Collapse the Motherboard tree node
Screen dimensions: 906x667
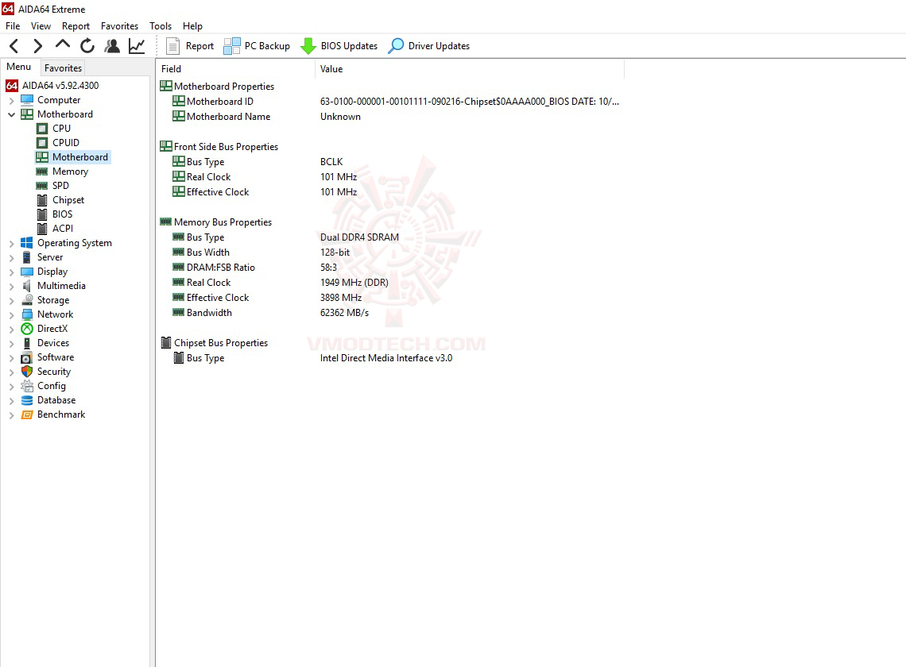click(x=12, y=114)
